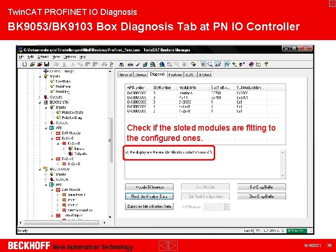Open the Help menu
Screen dimensions: 336x252
tap(83, 57)
